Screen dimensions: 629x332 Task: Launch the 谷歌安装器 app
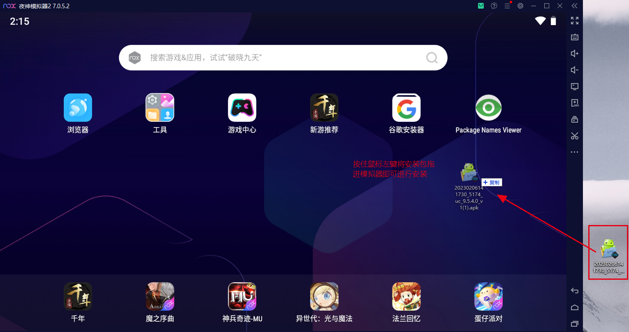point(406,108)
